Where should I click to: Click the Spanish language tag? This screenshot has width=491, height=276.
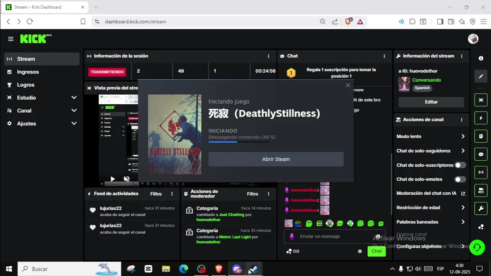tap(422, 88)
